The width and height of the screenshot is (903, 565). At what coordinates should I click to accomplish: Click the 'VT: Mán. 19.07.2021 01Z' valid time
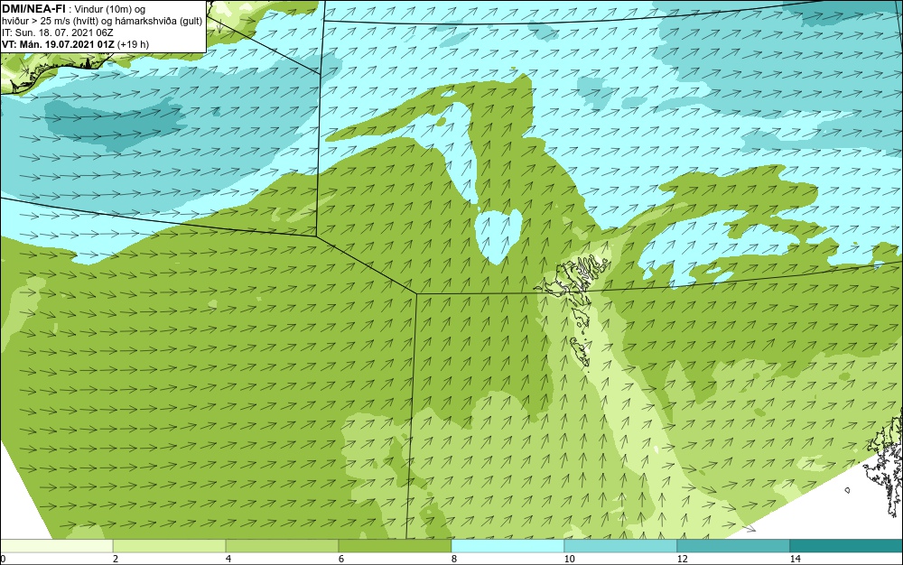point(58,44)
